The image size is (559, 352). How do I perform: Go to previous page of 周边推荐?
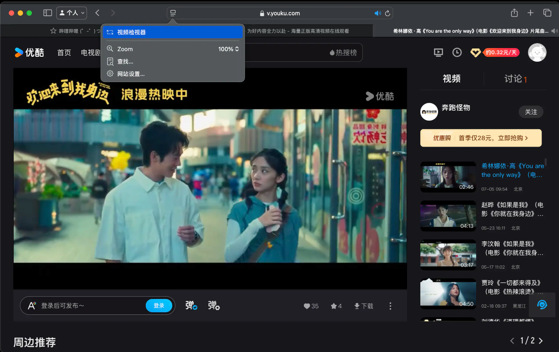(x=512, y=341)
